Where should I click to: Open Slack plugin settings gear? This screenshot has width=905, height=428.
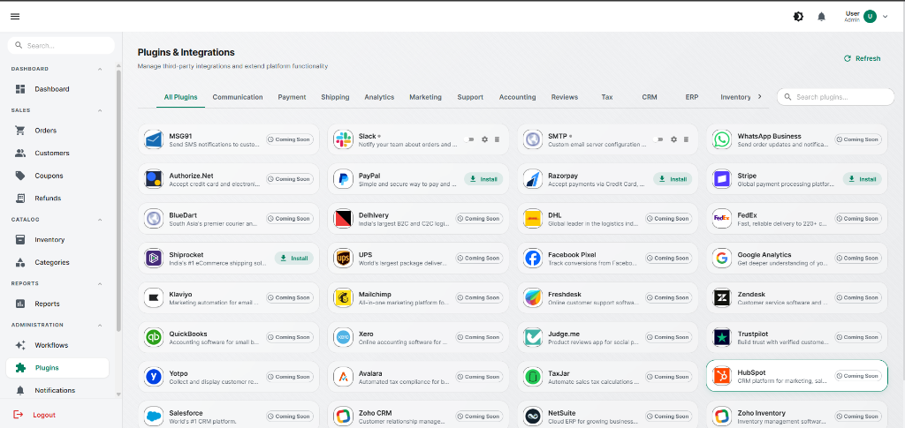click(x=485, y=139)
